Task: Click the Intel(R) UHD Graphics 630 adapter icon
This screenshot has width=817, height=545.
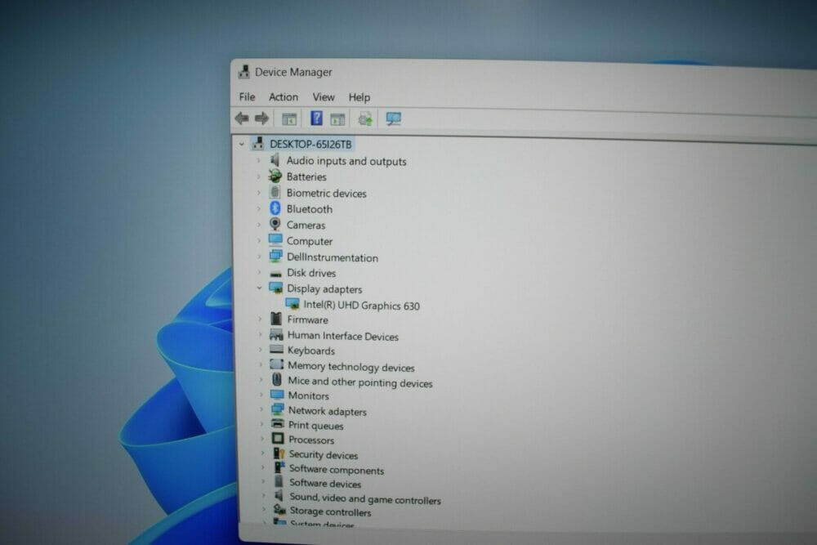Action: click(x=292, y=304)
